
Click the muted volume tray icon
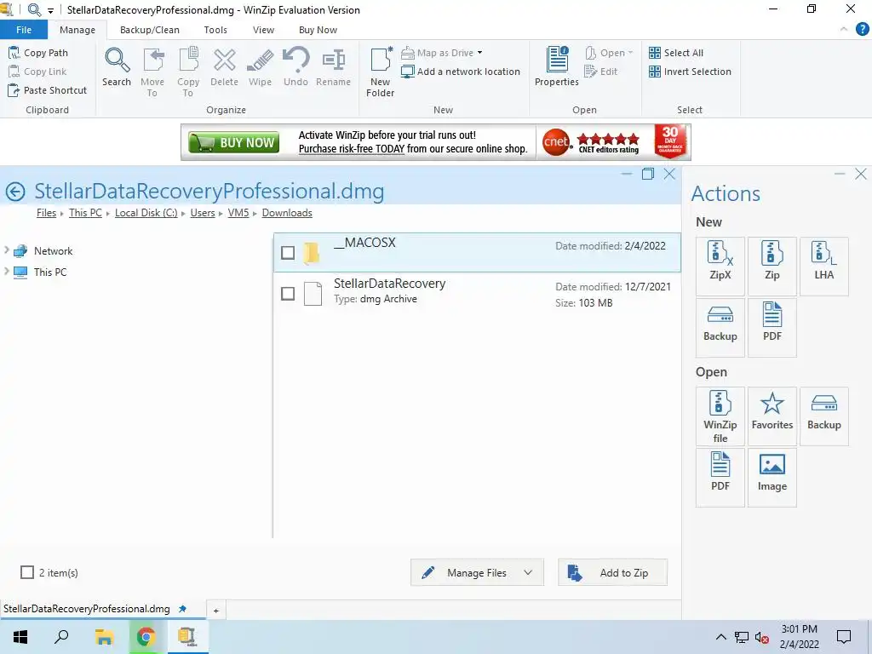762,637
